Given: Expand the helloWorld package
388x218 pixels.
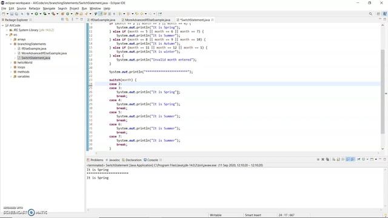Looking at the screenshot, I should pos(11,62).
